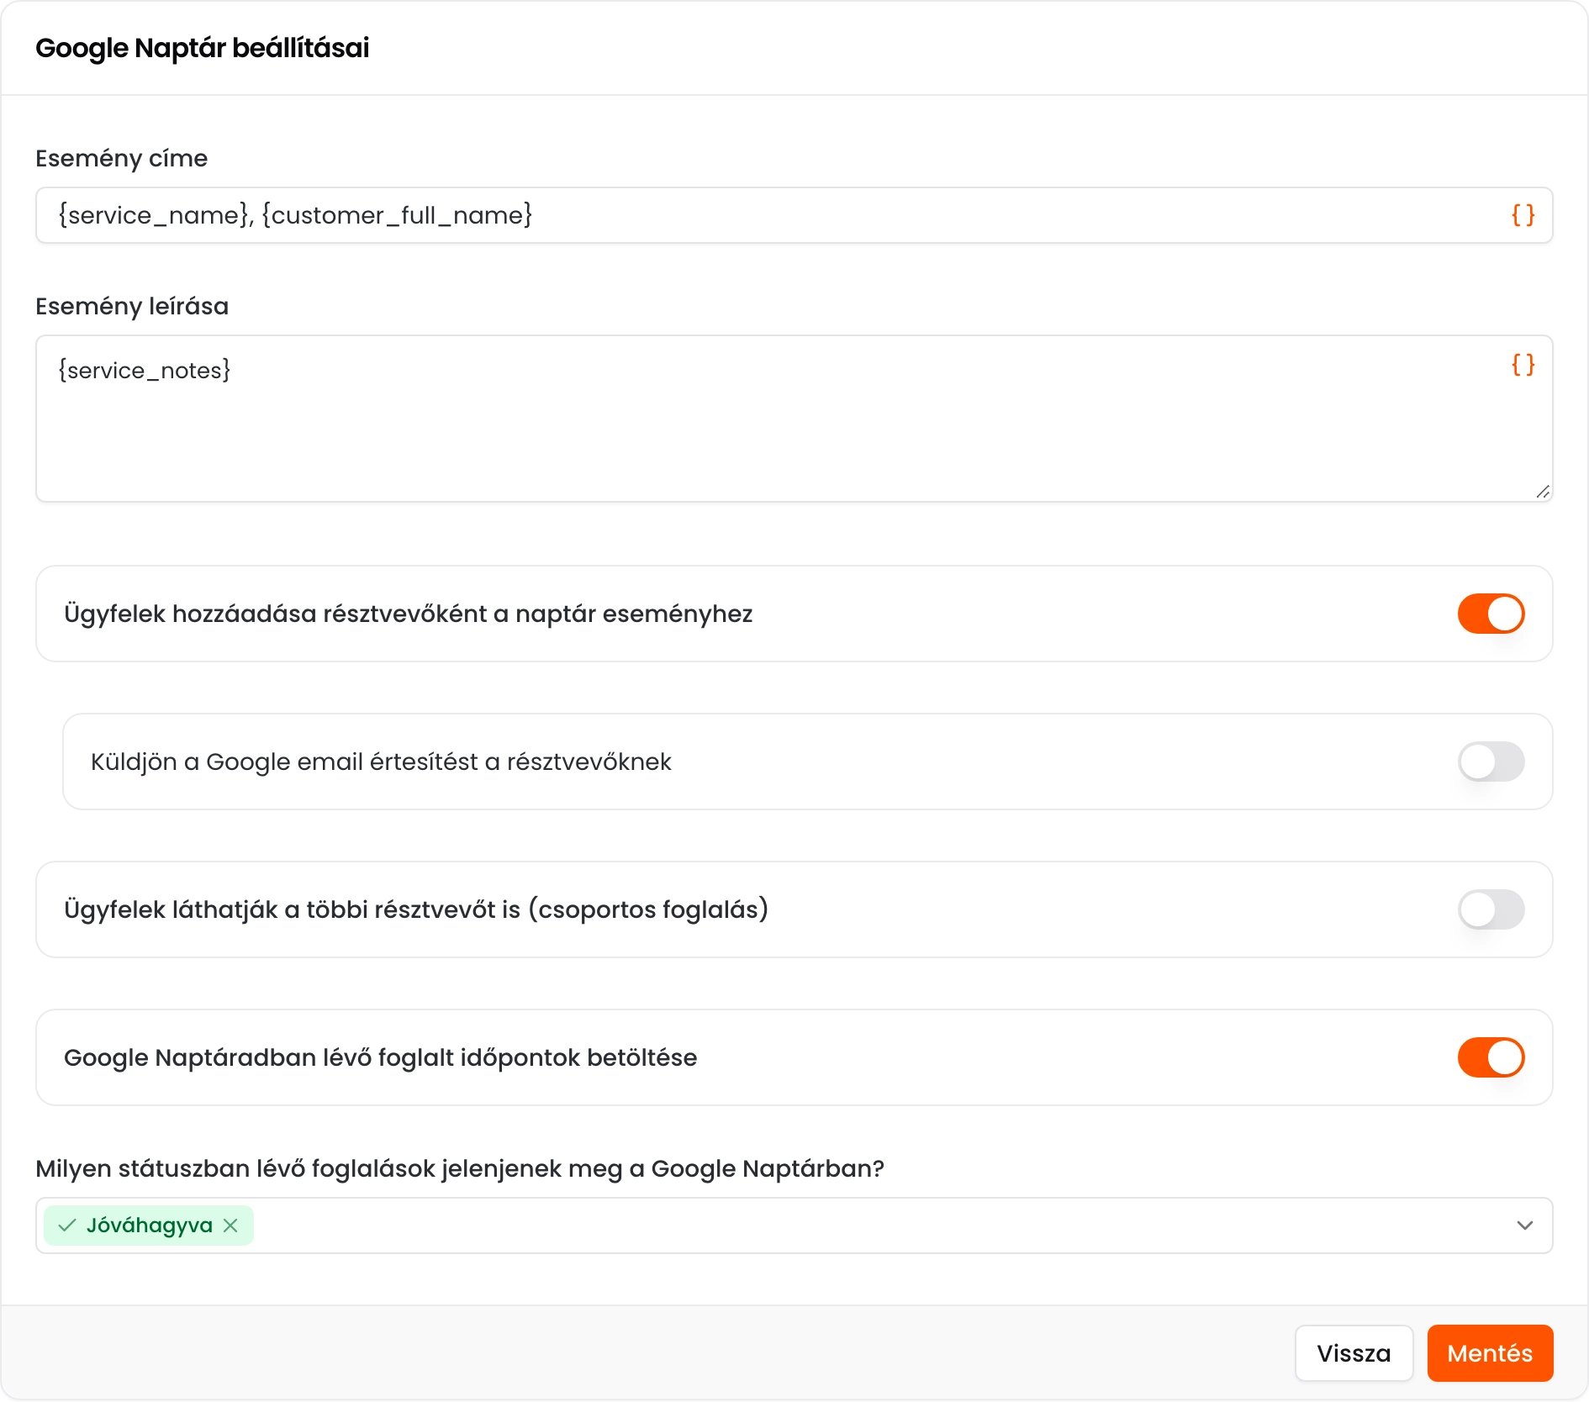Grab the textarea resize handle corner
Screen dimensions: 1589x1402
click(1542, 492)
